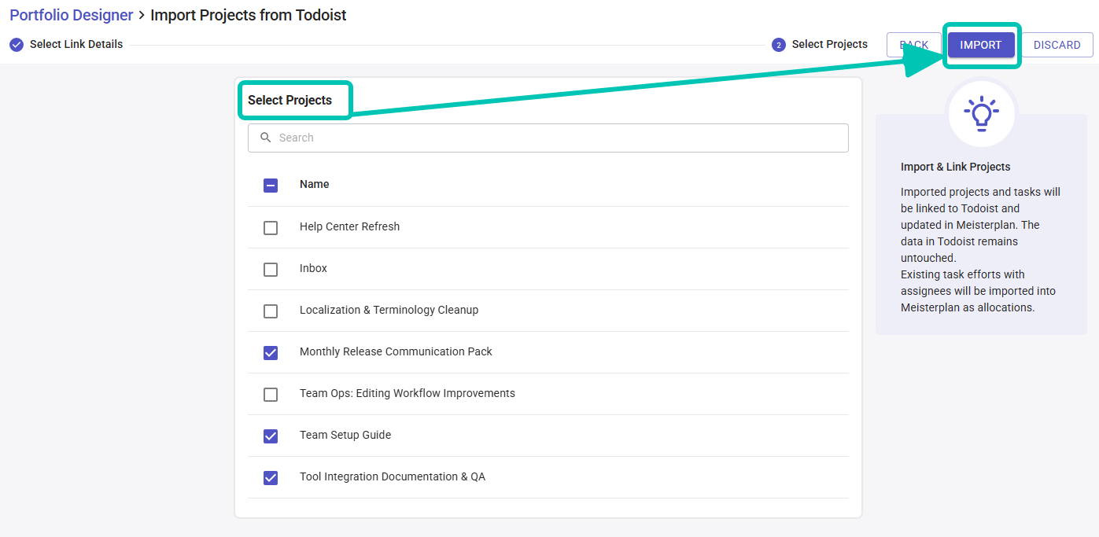Click the search magnifier icon

point(266,138)
